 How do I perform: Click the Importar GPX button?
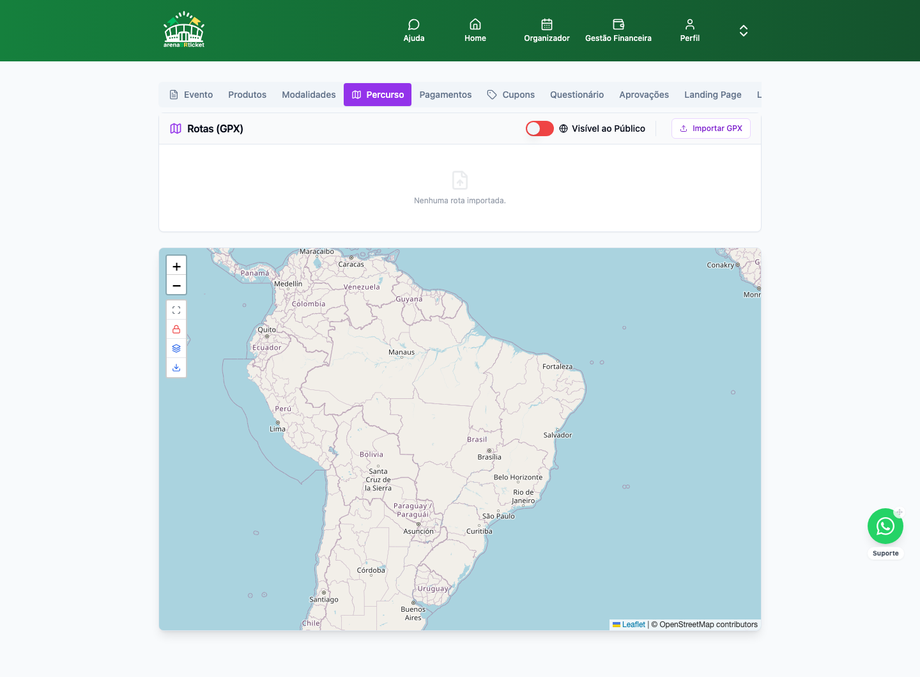click(x=711, y=128)
